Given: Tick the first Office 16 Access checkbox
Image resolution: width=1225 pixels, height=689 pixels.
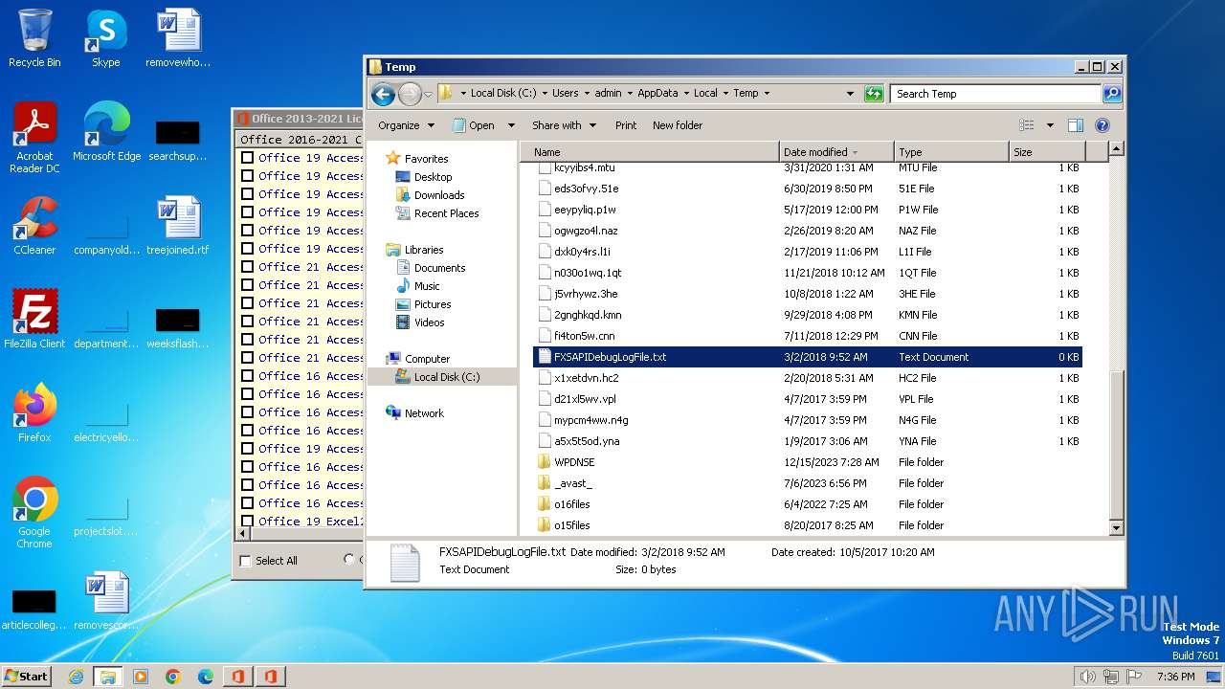Looking at the screenshot, I should click(247, 376).
